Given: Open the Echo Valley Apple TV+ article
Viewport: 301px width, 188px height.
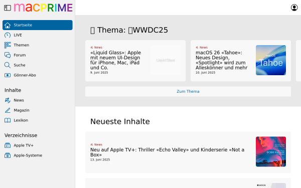Looking at the screenshot, I should pyautogui.click(x=167, y=152).
